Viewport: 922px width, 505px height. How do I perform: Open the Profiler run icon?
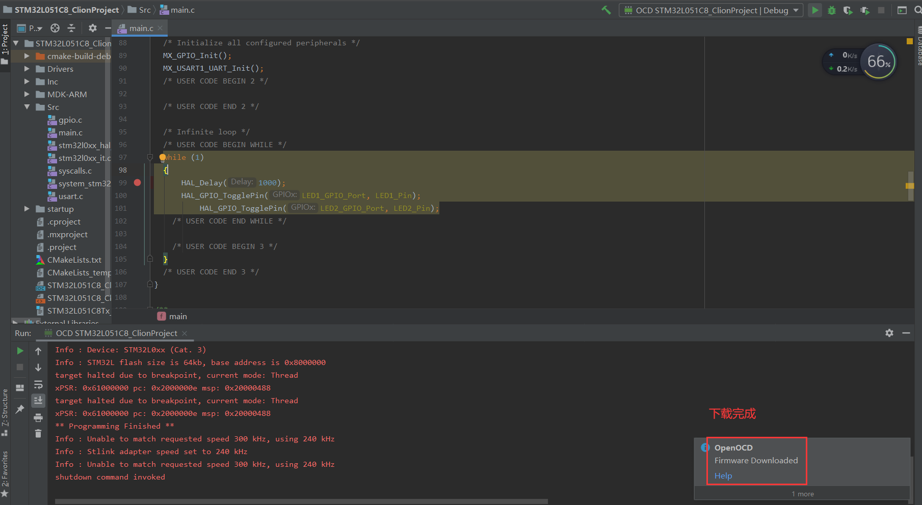[x=865, y=10]
